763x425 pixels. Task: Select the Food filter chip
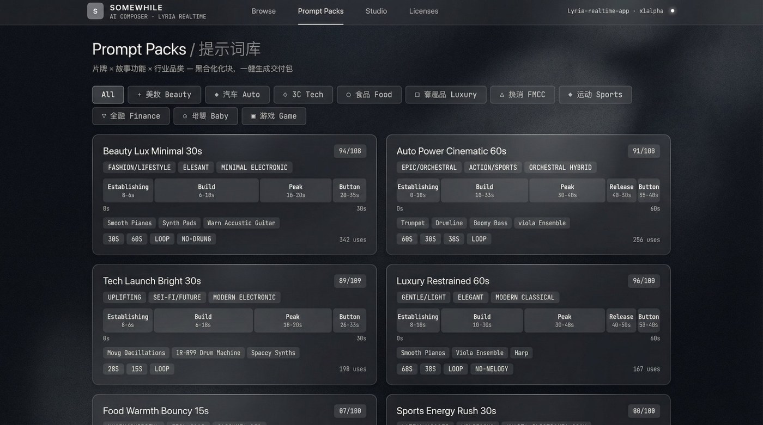pos(369,95)
